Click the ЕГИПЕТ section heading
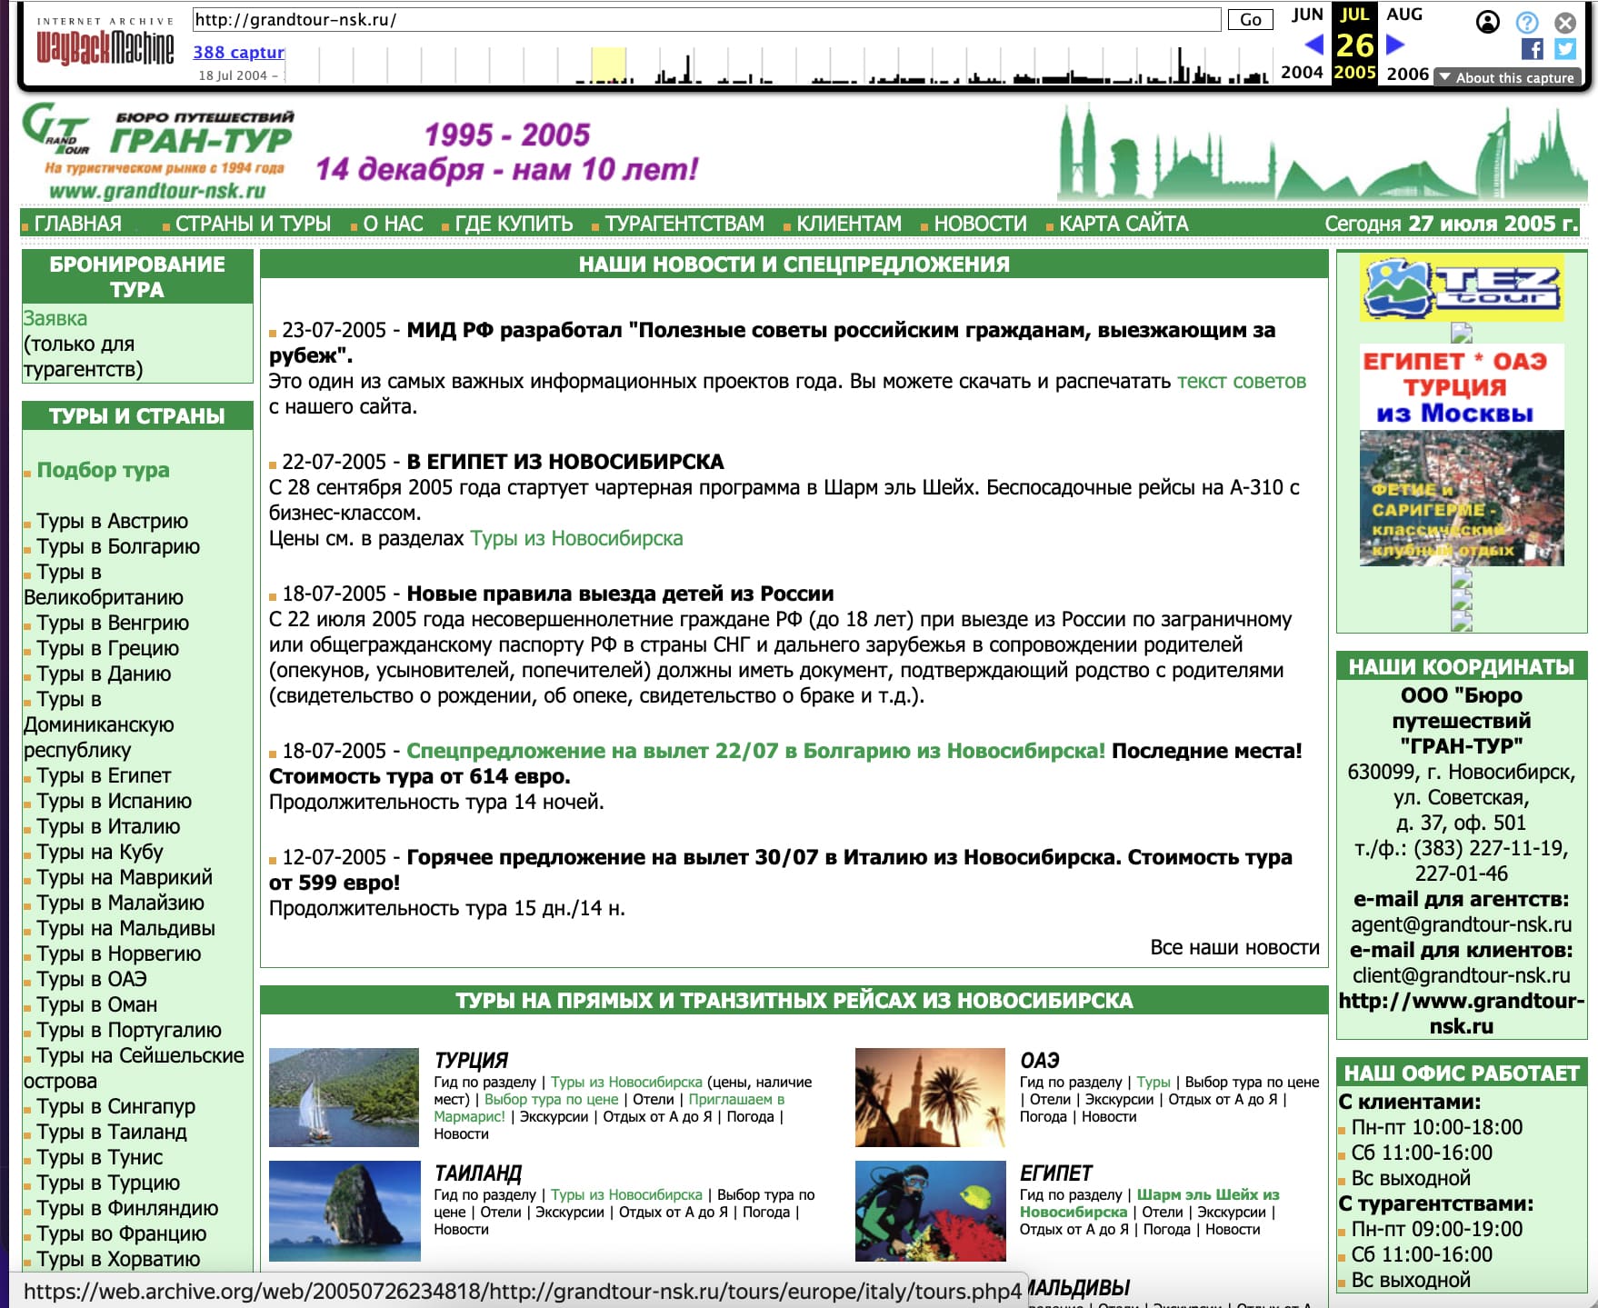Screen dimensions: 1598x1308 (x=1055, y=1173)
